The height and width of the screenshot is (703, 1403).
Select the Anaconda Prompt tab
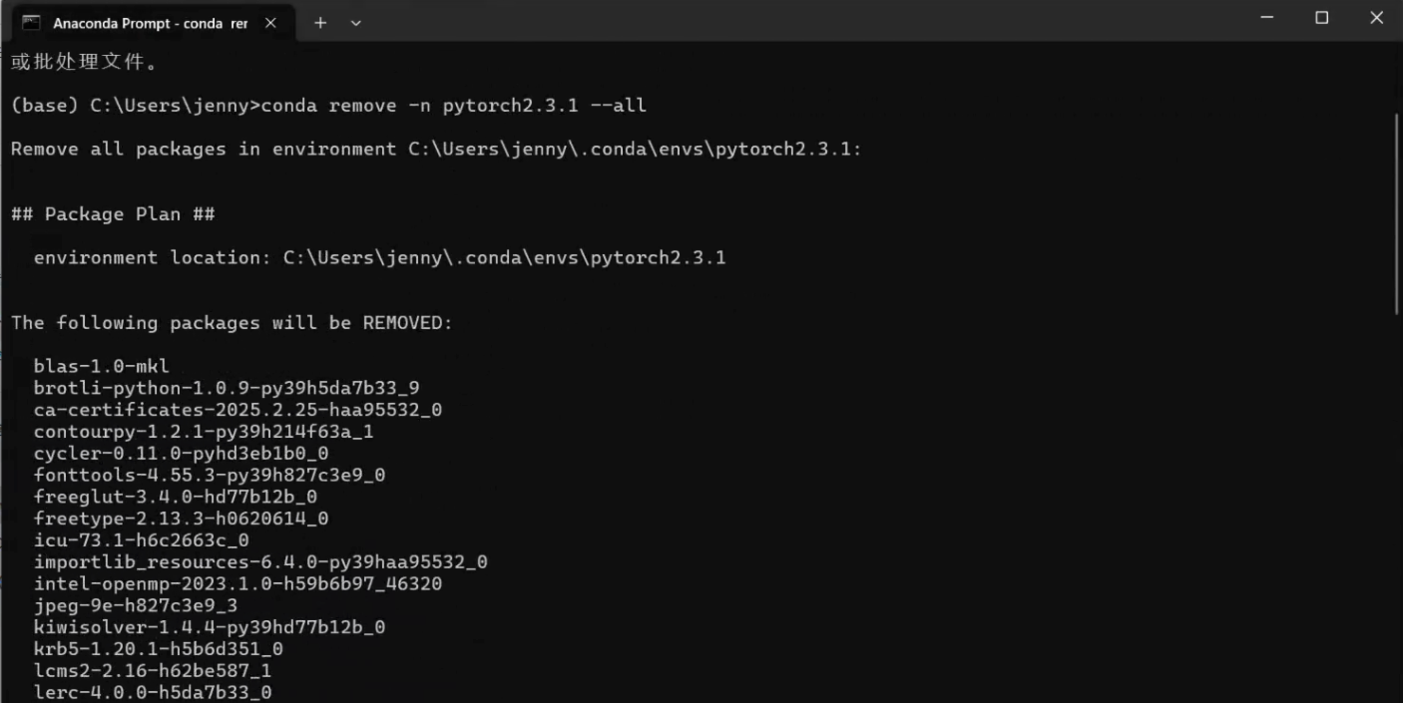150,23
